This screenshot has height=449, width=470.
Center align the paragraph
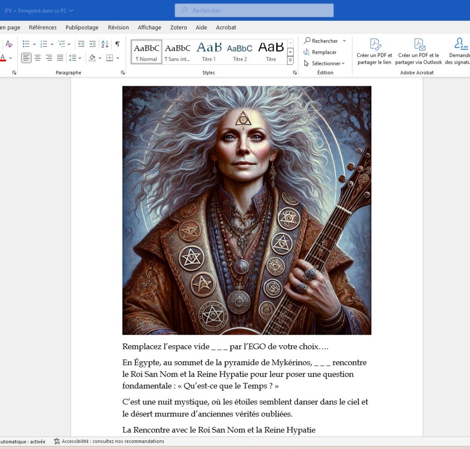(x=38, y=58)
